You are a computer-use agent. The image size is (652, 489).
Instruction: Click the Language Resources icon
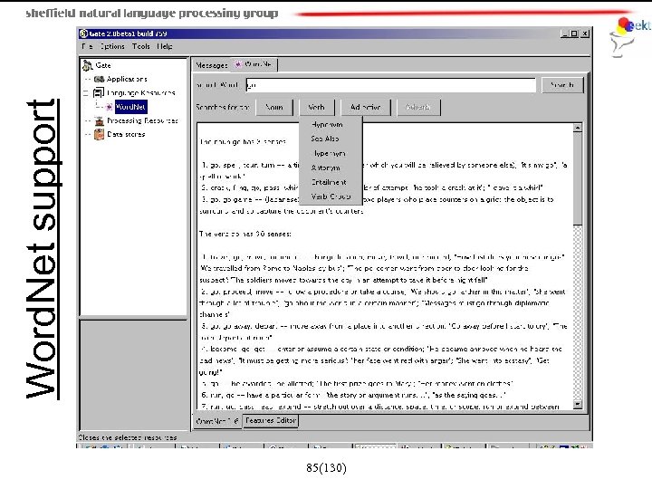coord(99,92)
